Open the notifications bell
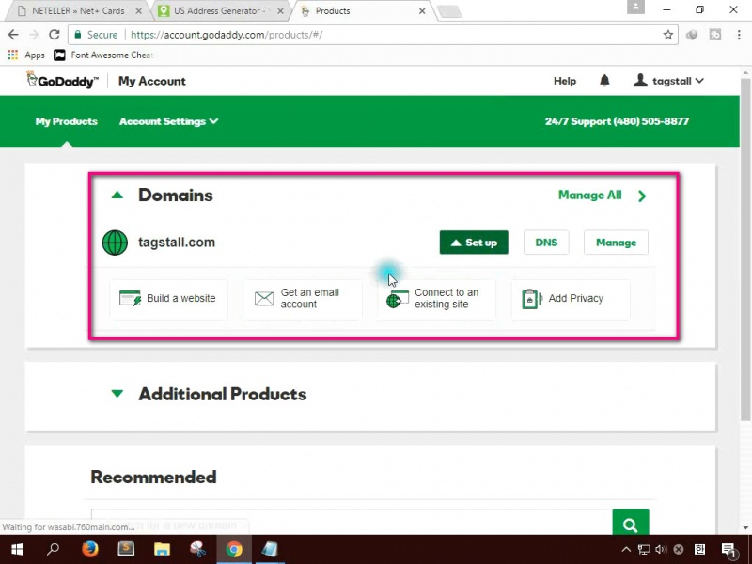The image size is (752, 564). pos(604,81)
